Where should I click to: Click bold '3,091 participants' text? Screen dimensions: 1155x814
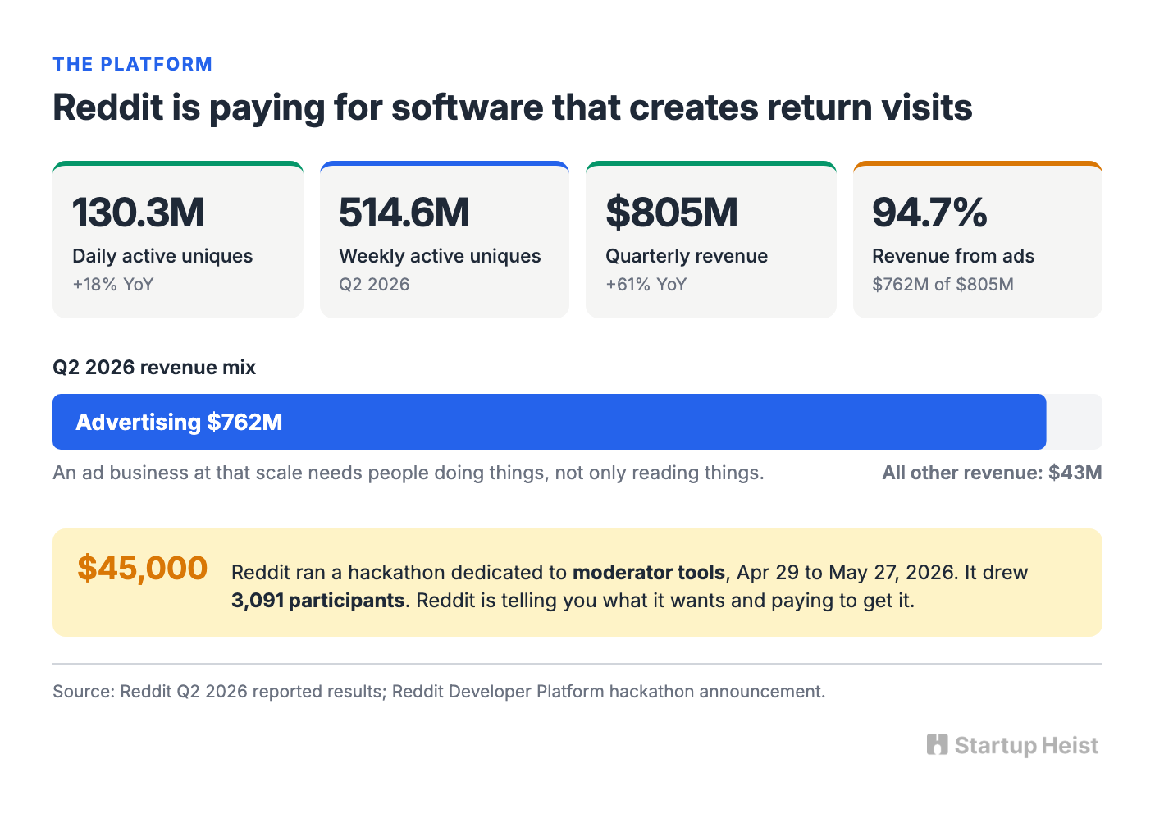pos(317,601)
